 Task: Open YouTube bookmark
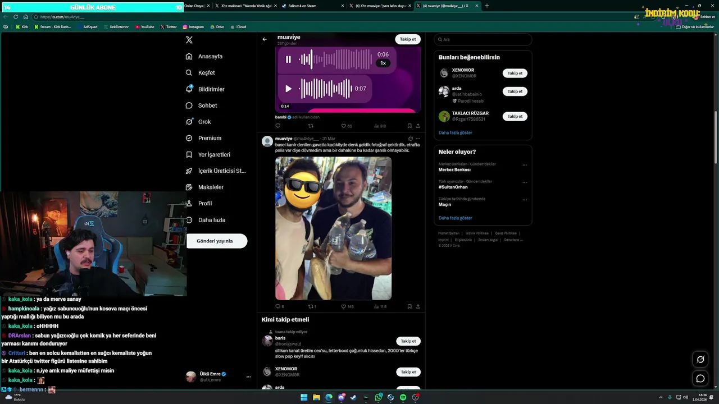coord(144,27)
